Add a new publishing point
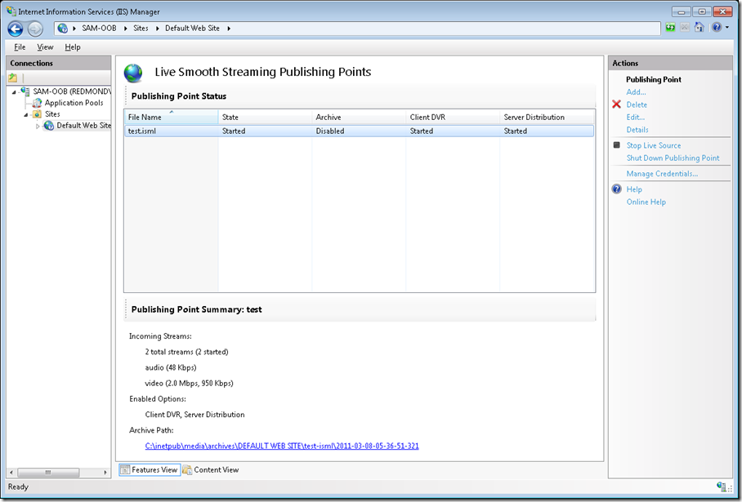The width and height of the screenshot is (742, 502). point(636,92)
